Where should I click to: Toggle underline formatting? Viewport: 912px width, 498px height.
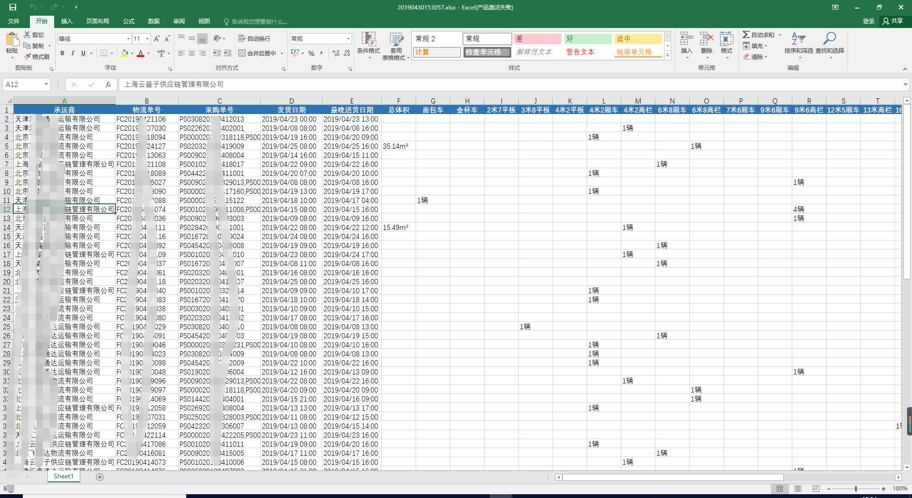[83, 53]
